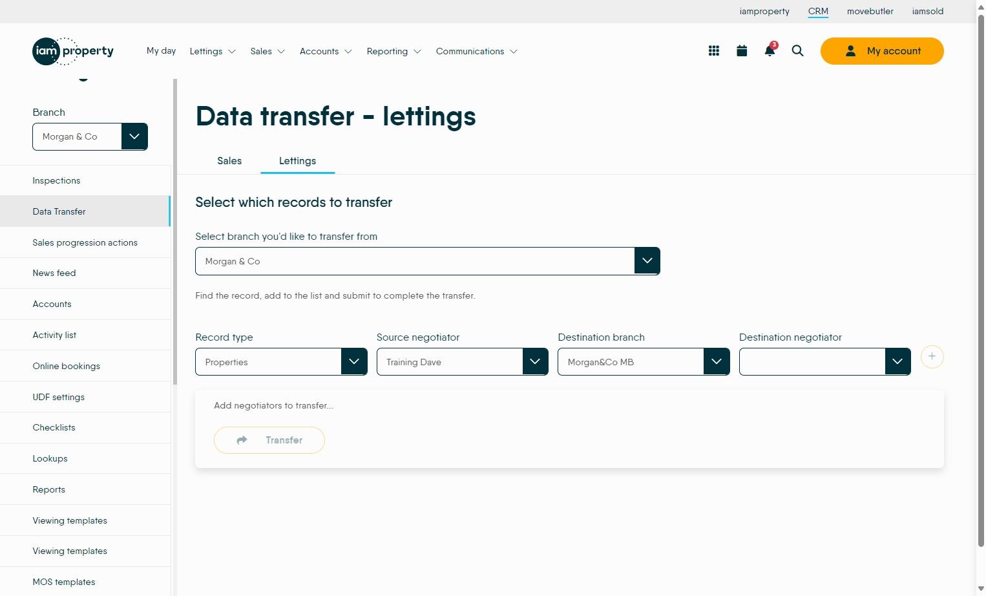The image size is (986, 596).
Task: Open the Record type dropdown
Action: point(281,362)
